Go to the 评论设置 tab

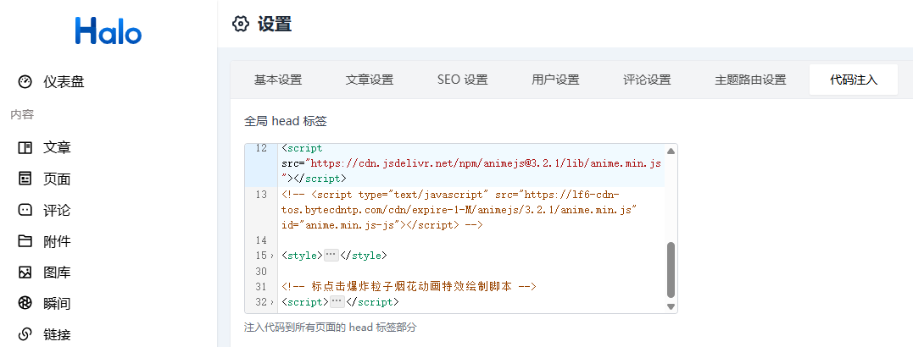(647, 80)
